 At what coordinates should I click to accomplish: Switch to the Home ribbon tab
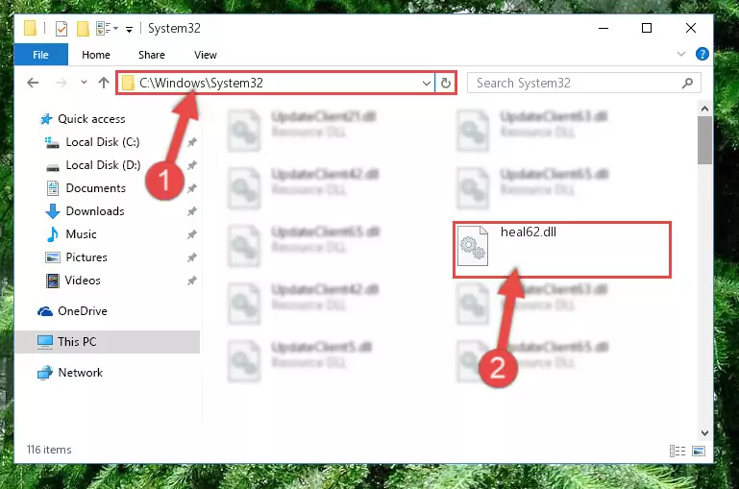(x=96, y=55)
